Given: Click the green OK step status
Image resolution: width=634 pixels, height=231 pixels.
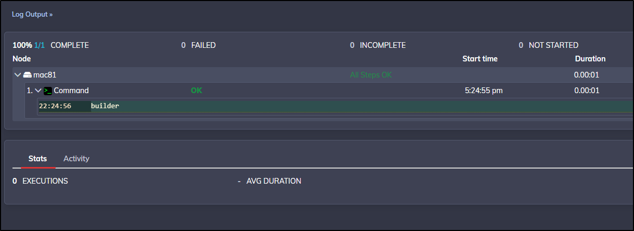Looking at the screenshot, I should click(197, 91).
